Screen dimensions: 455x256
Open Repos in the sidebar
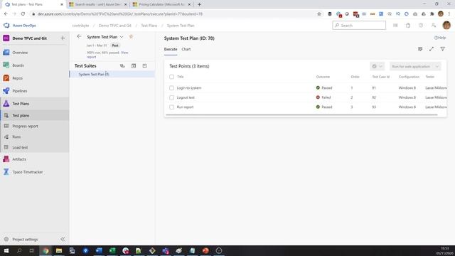17,78
